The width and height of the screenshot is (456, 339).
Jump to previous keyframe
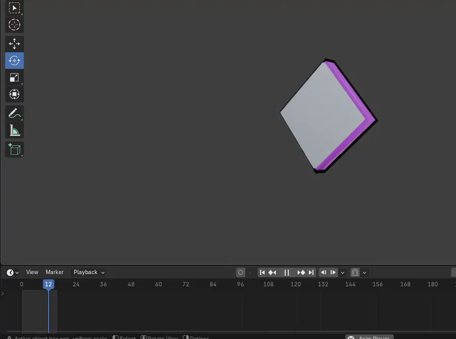tap(272, 273)
